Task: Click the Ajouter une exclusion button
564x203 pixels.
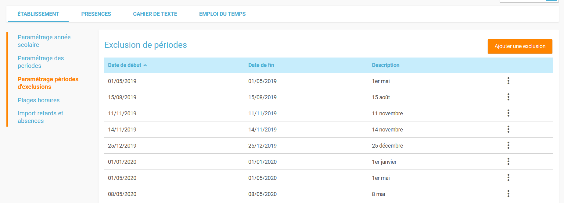Action: 520,46
